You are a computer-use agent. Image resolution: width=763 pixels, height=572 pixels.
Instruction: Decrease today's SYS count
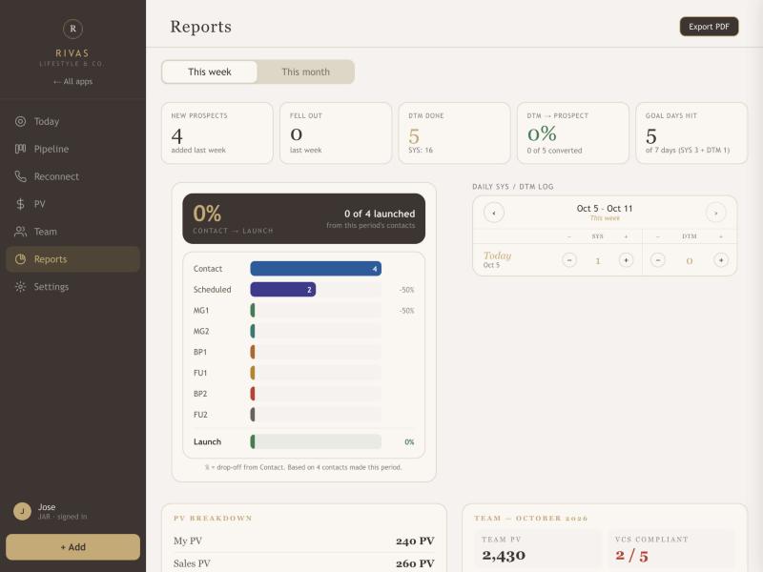click(x=569, y=259)
